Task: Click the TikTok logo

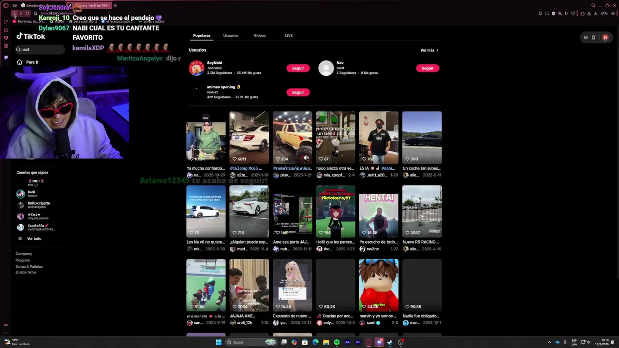Action: click(x=31, y=37)
